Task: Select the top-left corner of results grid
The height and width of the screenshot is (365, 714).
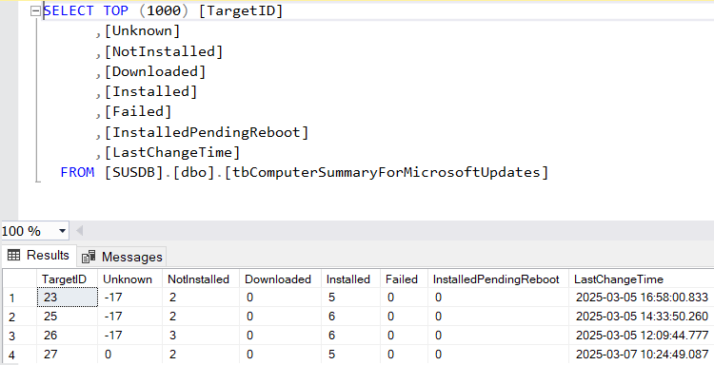Action: [x=20, y=279]
